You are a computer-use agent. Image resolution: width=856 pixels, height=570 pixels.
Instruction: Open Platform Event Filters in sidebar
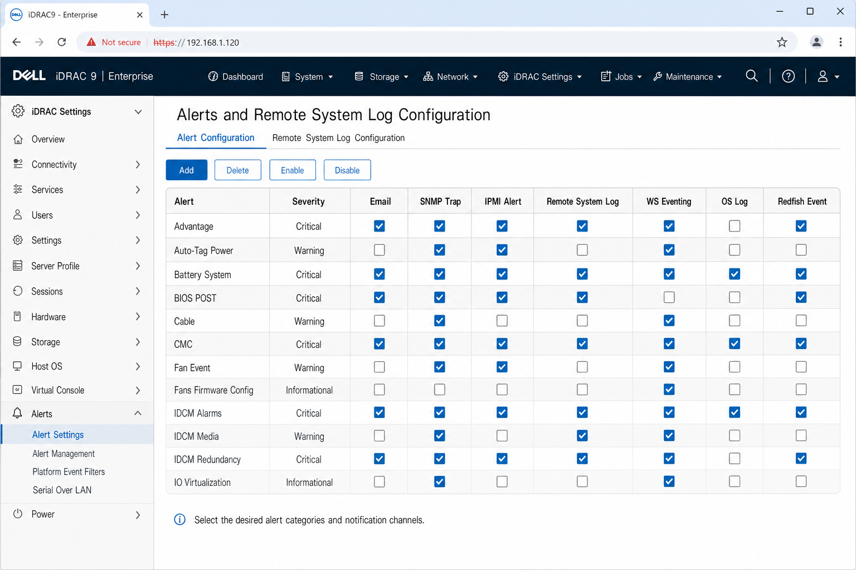(69, 471)
